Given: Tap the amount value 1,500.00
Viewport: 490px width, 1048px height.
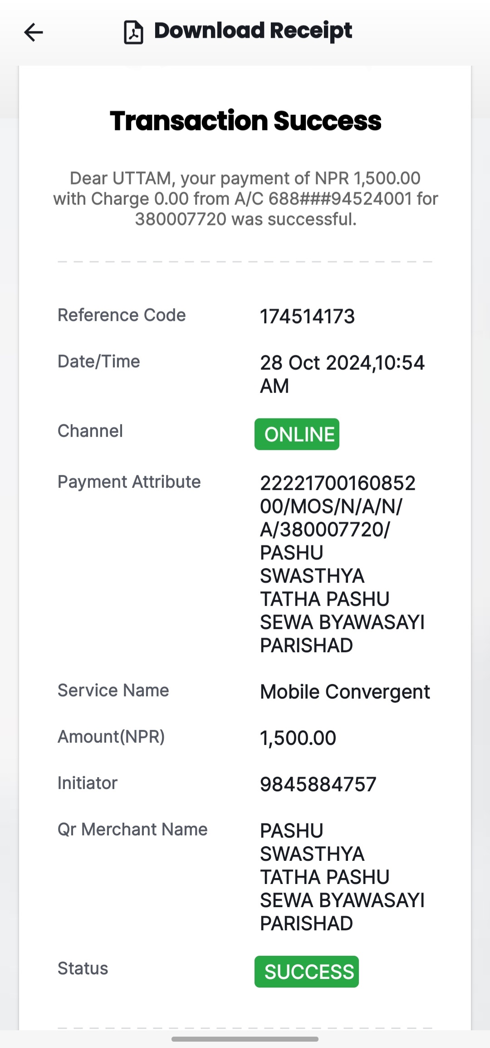Looking at the screenshot, I should coord(298,738).
